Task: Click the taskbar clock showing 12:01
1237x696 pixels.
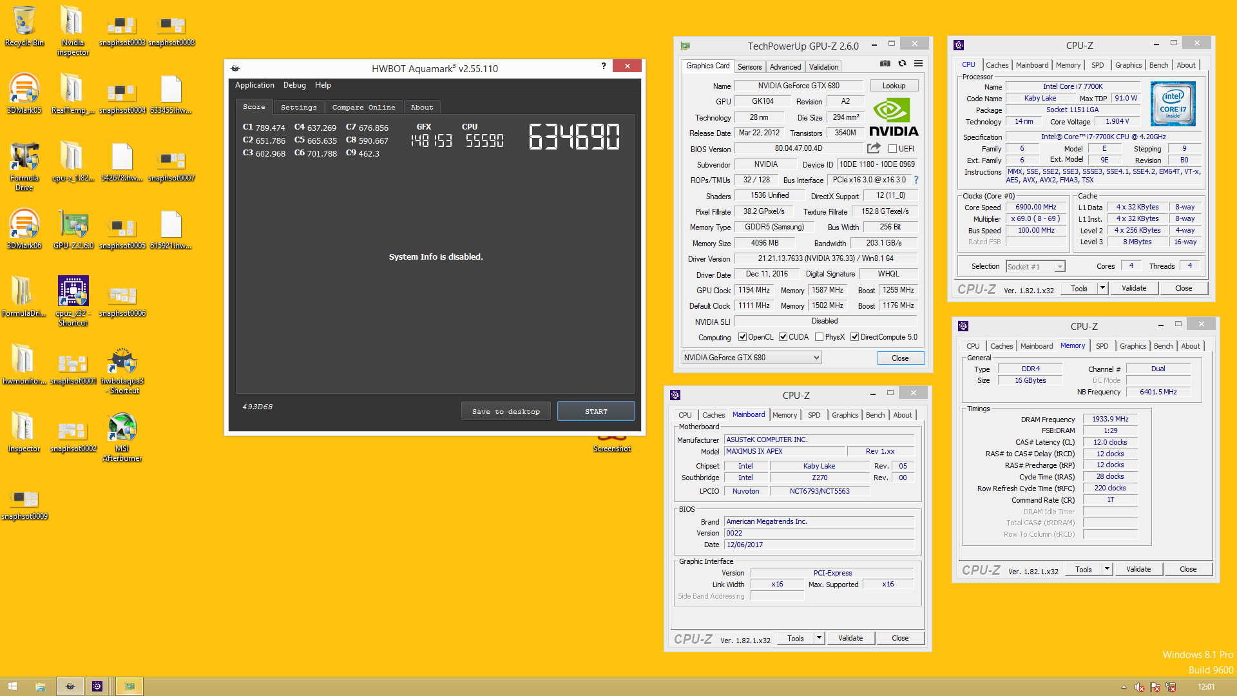Action: click(1206, 687)
